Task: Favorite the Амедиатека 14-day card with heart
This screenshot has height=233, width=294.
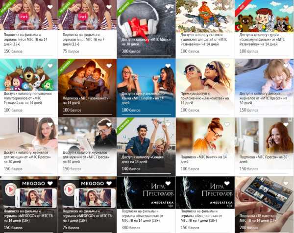Action: [x=168, y=184]
